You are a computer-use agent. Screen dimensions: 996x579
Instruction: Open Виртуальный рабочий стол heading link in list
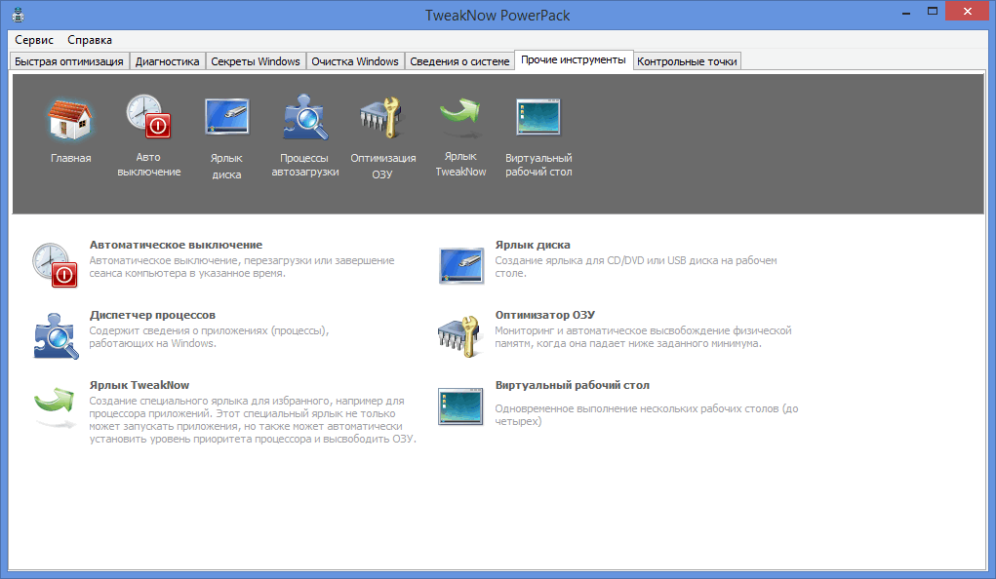[573, 385]
